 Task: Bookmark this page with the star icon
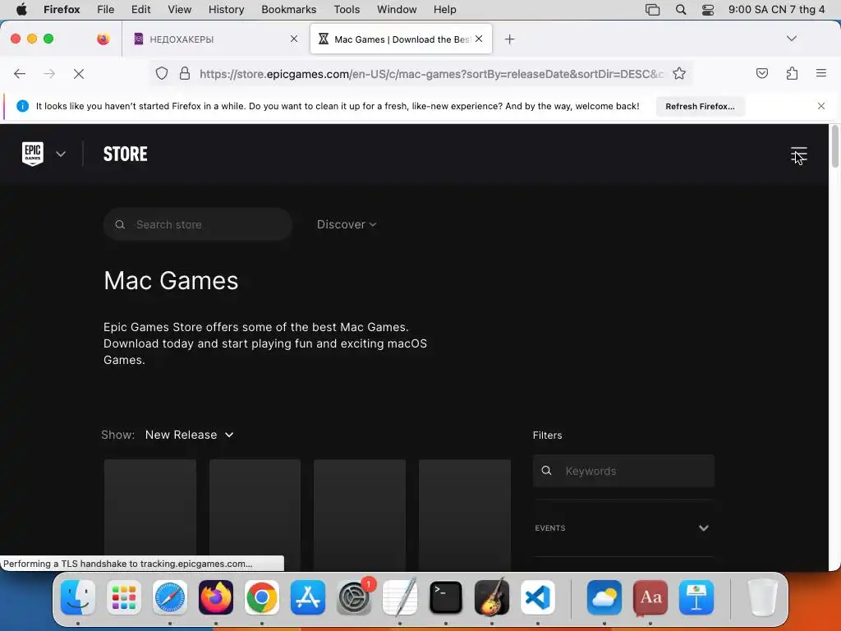679,73
